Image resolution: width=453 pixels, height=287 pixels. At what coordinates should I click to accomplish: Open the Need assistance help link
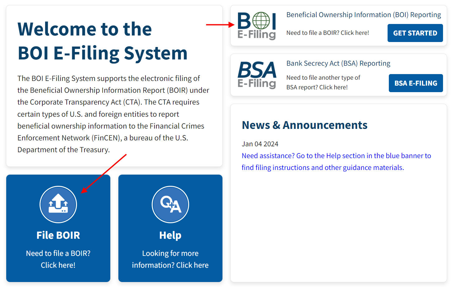pos(336,161)
